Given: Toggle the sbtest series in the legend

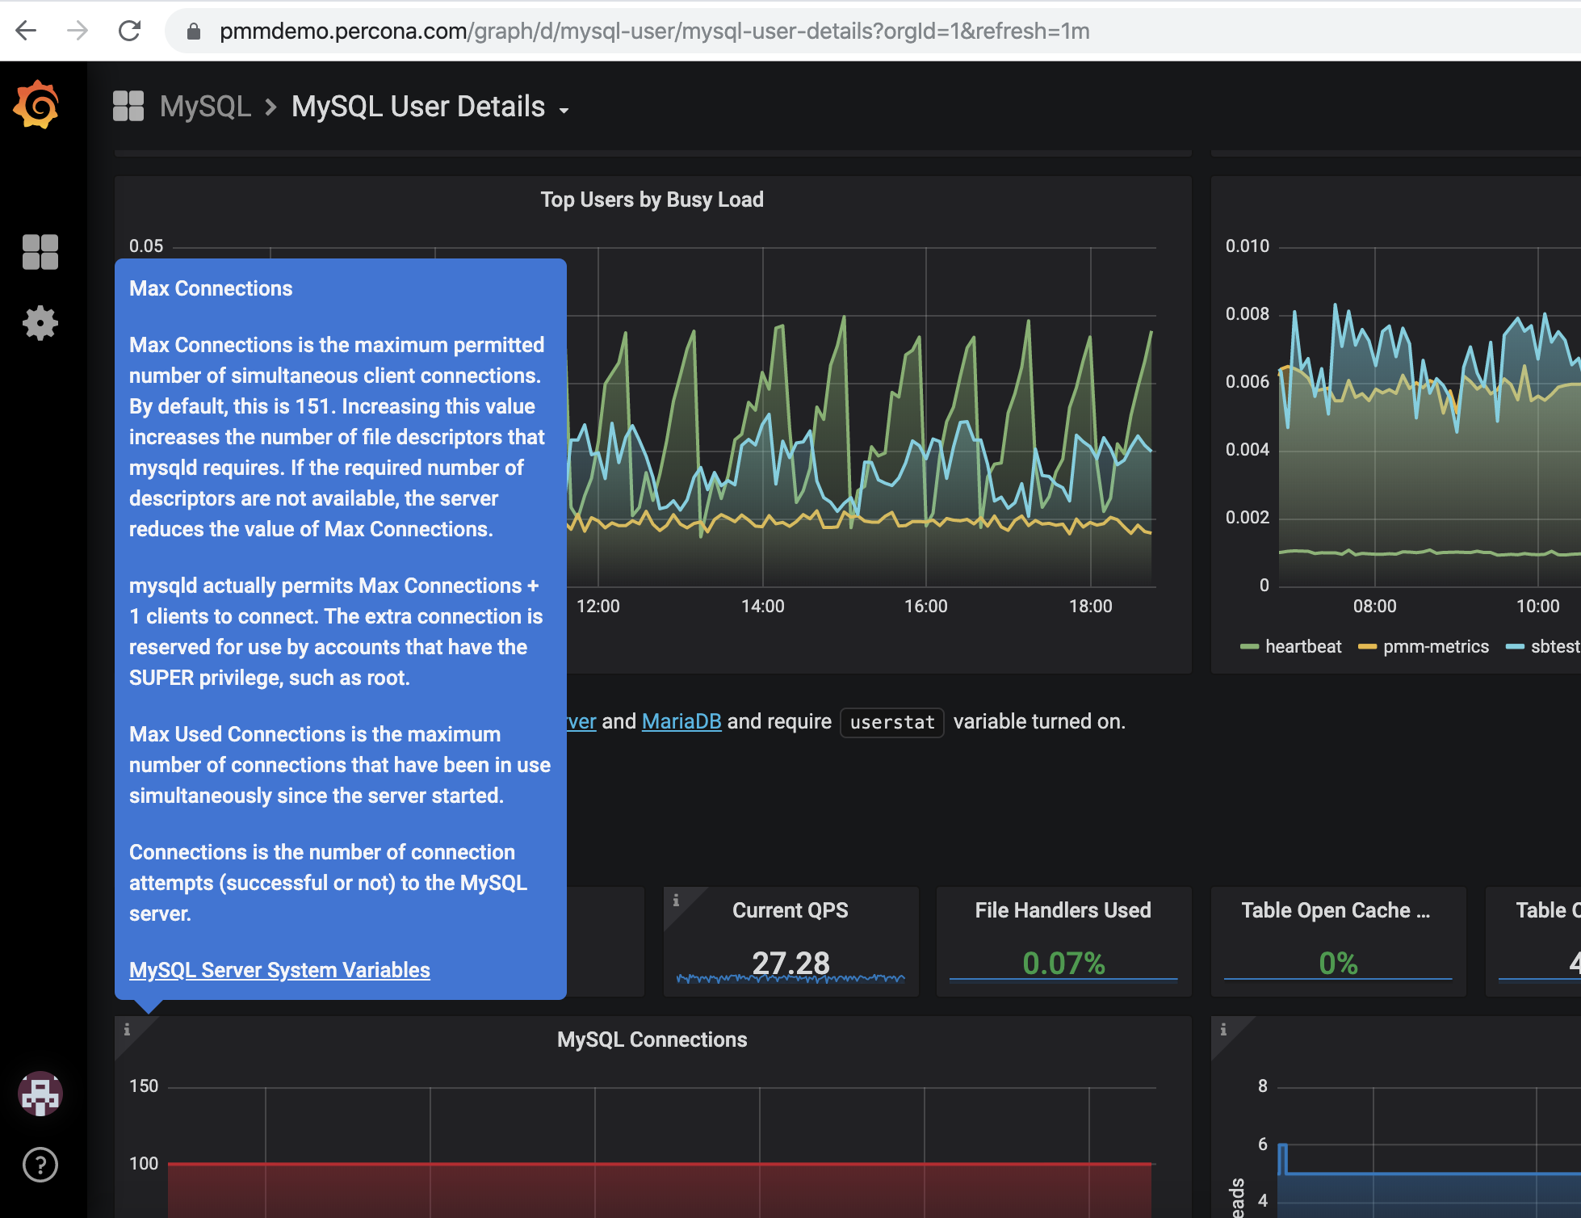Looking at the screenshot, I should click(1555, 646).
